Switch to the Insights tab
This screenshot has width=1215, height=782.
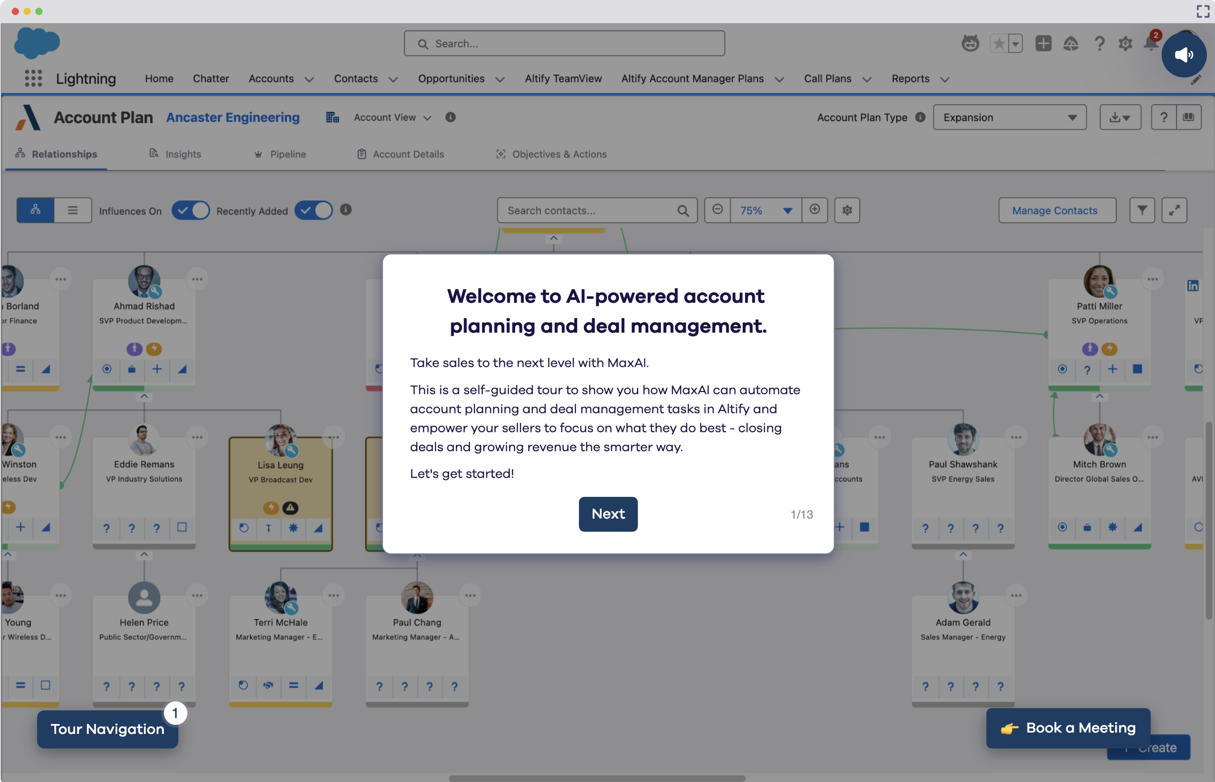tap(175, 154)
